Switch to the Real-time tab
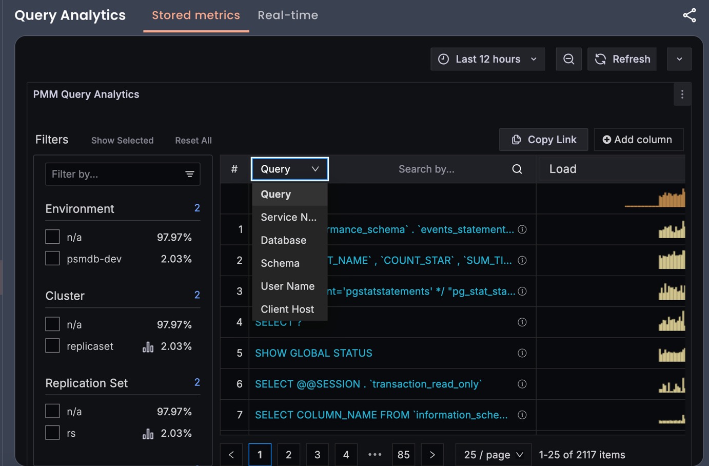The image size is (709, 466). click(x=287, y=15)
